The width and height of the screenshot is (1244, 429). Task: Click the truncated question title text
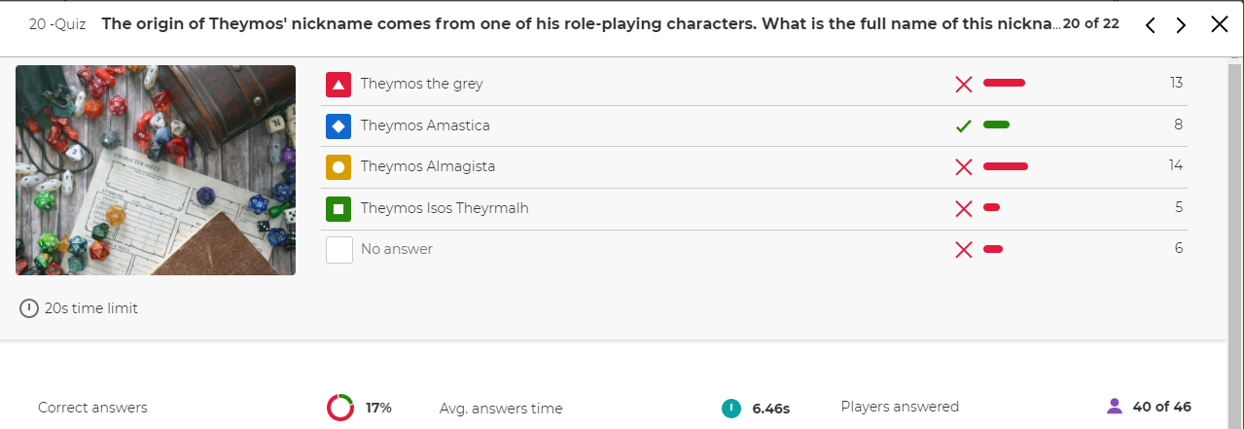(582, 23)
